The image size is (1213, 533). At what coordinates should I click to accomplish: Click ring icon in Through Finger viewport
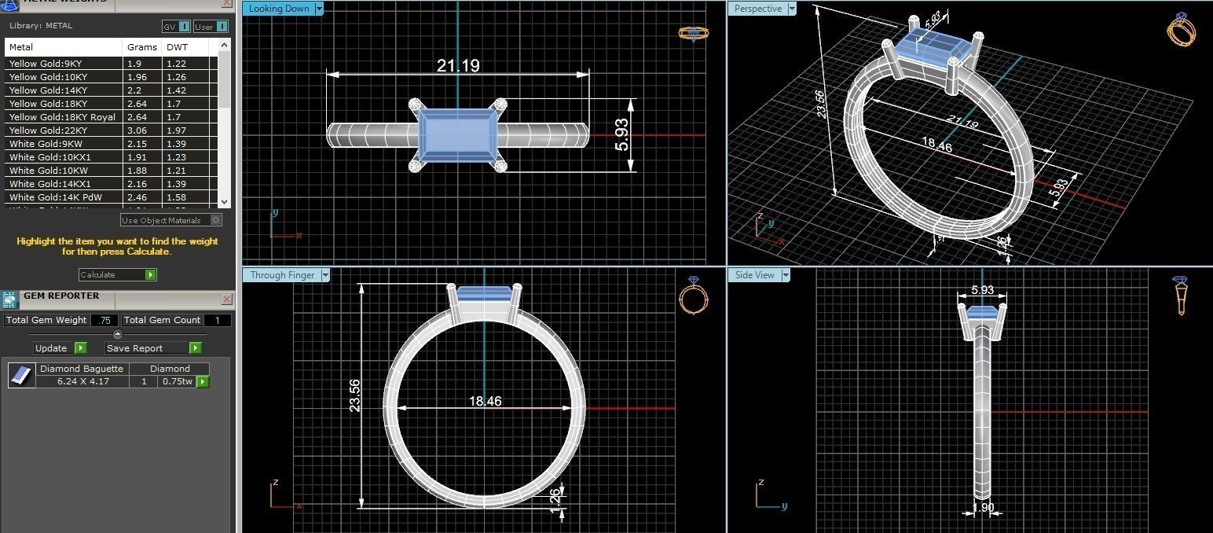tap(694, 296)
